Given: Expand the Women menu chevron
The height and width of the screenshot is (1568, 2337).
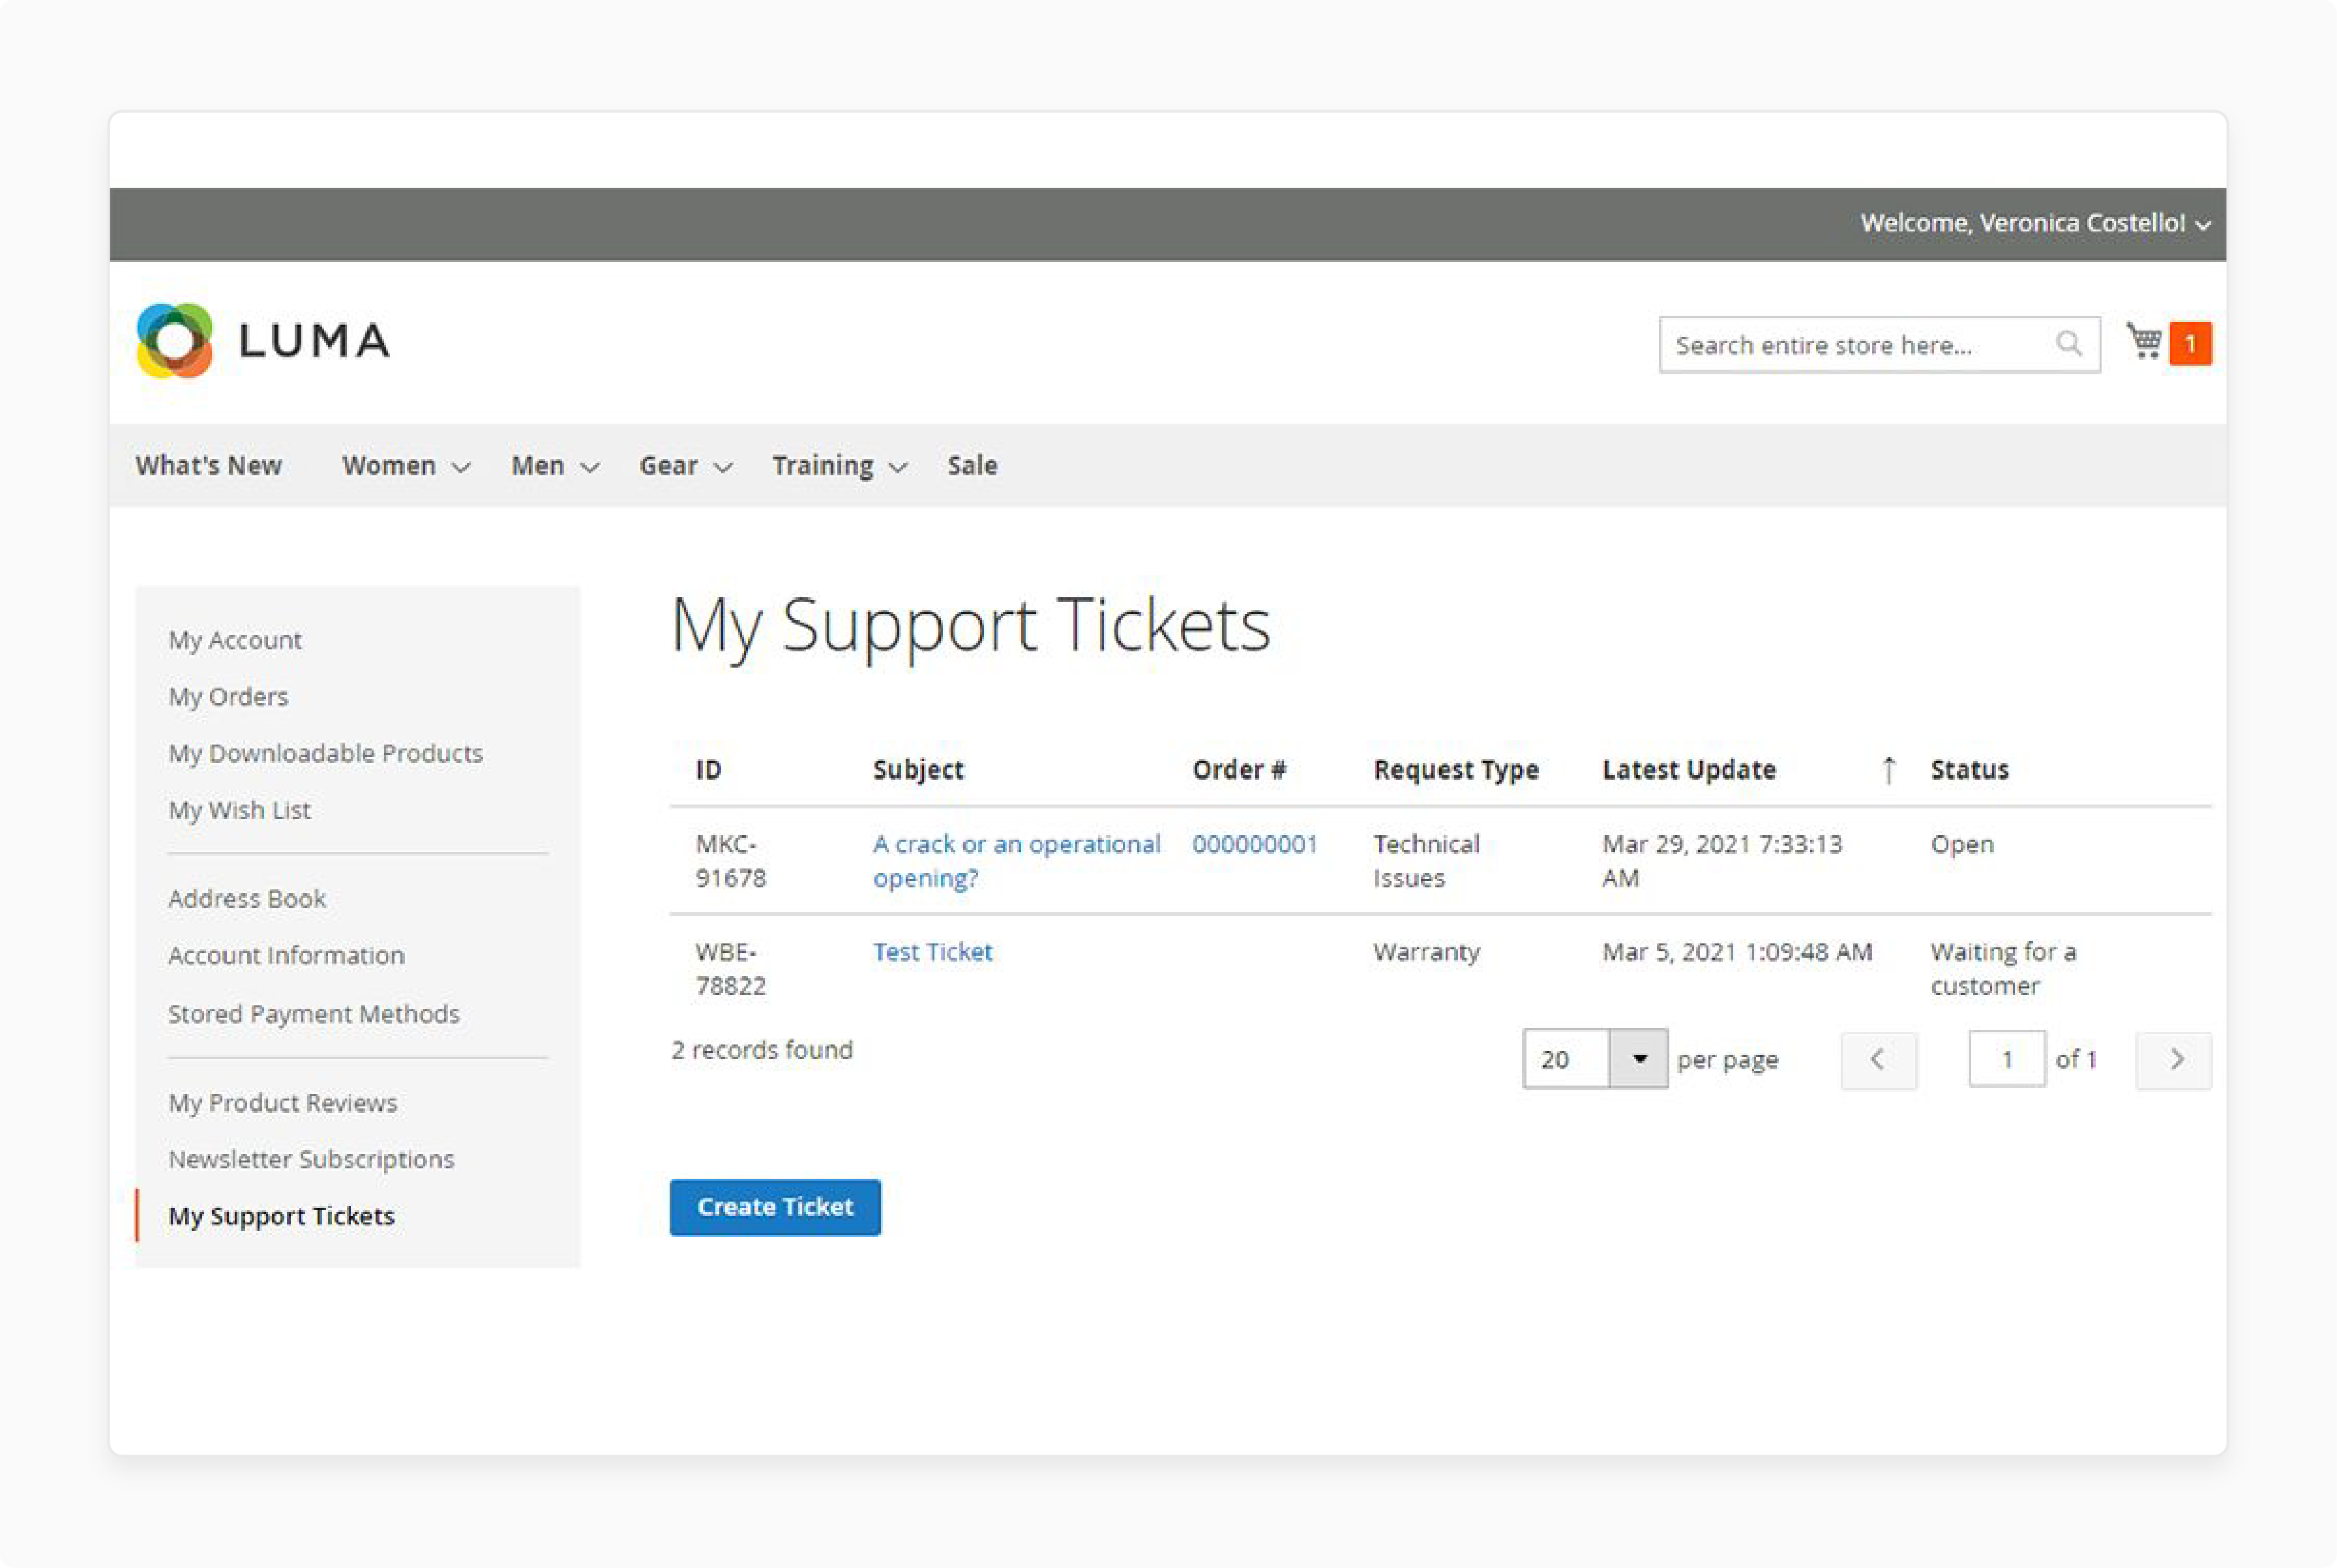Looking at the screenshot, I should (x=461, y=467).
